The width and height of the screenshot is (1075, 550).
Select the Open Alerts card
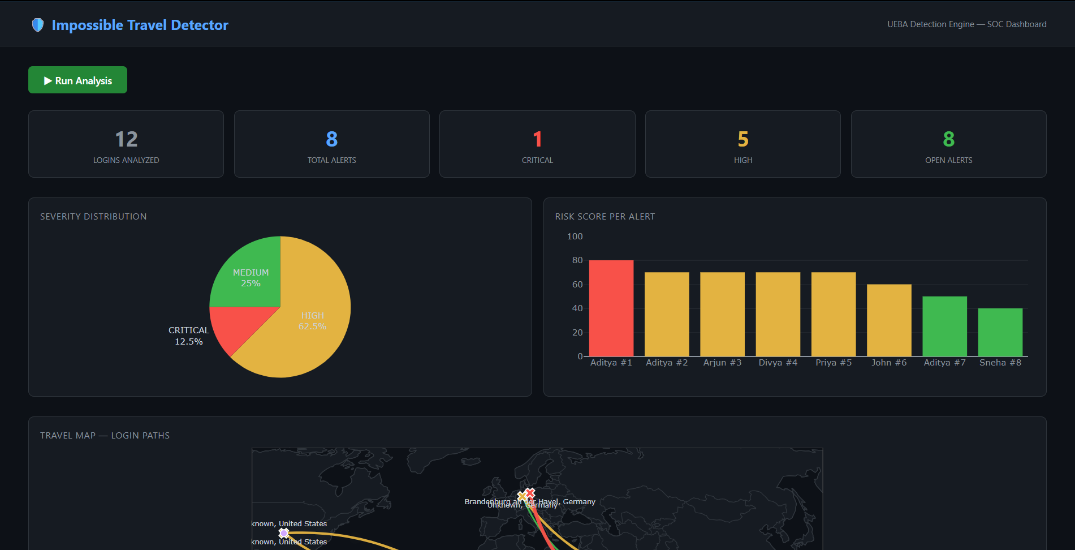click(x=949, y=144)
